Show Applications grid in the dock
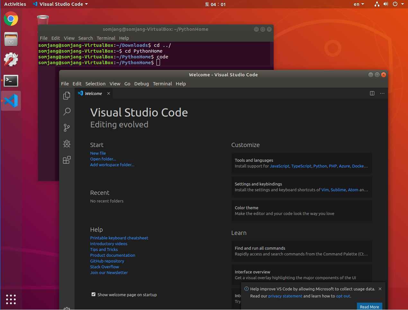This screenshot has width=408, height=310. tap(11, 299)
